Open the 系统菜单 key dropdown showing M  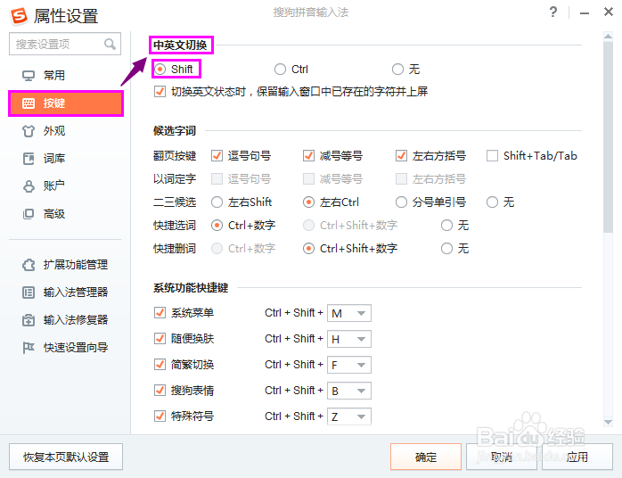pos(349,313)
